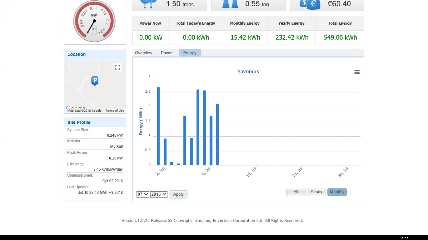Click the Apply button
428x240 pixels.
(x=178, y=194)
